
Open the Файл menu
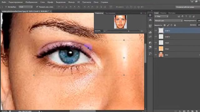tap(4, 2)
